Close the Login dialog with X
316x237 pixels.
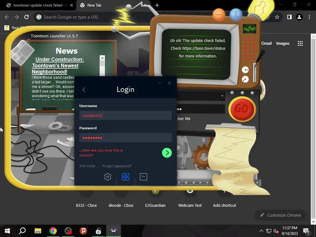tap(169, 83)
